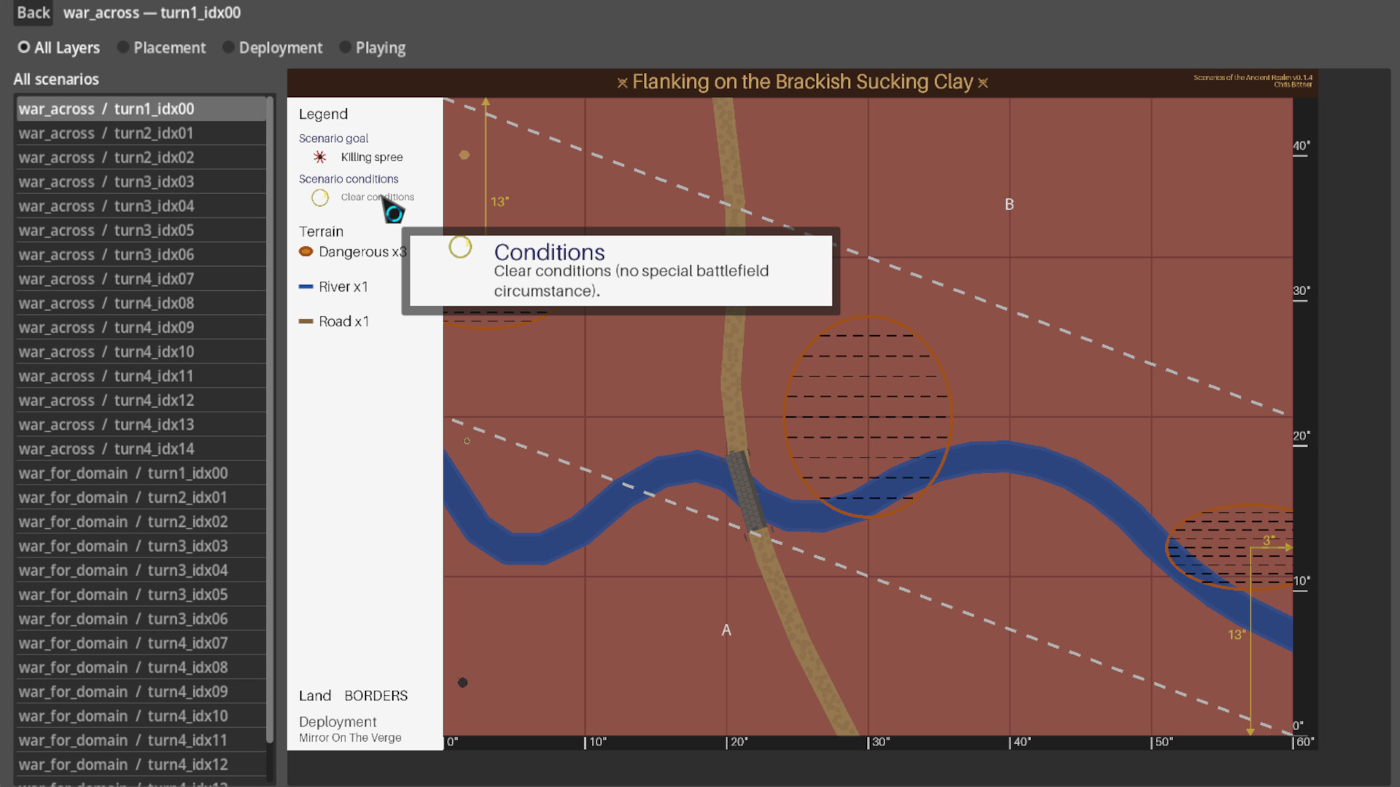1400x787 pixels.
Task: Select the Placement radio button
Action: coord(123,47)
